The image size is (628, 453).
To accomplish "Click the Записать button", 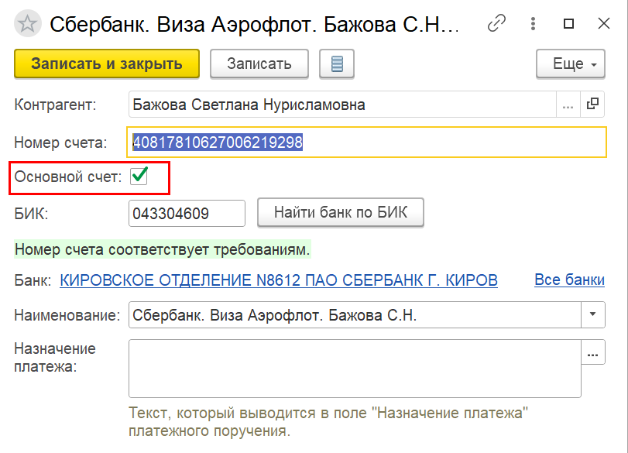I will 259,64.
